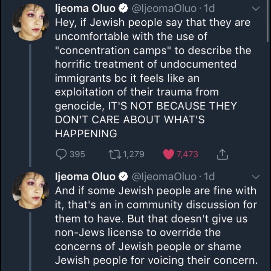Click the reply speech bubble icon
Viewport: 271px width, 271px height.
click(x=61, y=154)
